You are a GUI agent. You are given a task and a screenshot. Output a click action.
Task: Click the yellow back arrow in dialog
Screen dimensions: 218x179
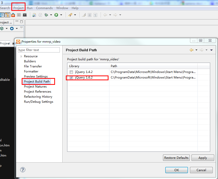tap(192, 50)
